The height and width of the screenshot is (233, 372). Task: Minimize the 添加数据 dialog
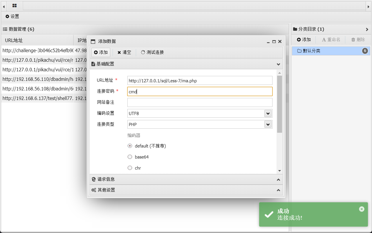tap(268, 42)
